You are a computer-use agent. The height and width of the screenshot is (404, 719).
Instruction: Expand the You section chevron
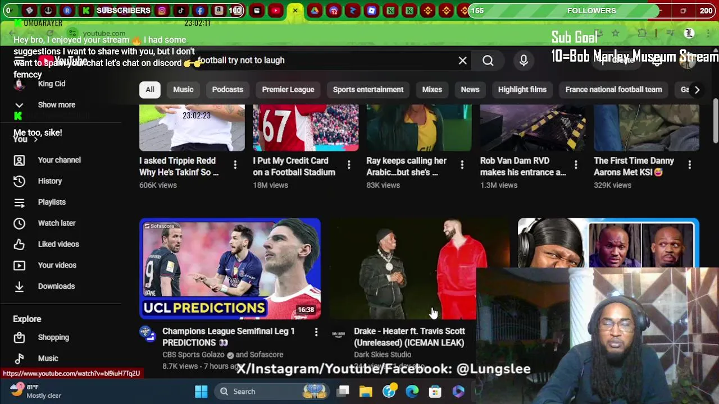point(35,140)
